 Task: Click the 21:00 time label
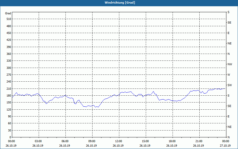click(199, 141)
